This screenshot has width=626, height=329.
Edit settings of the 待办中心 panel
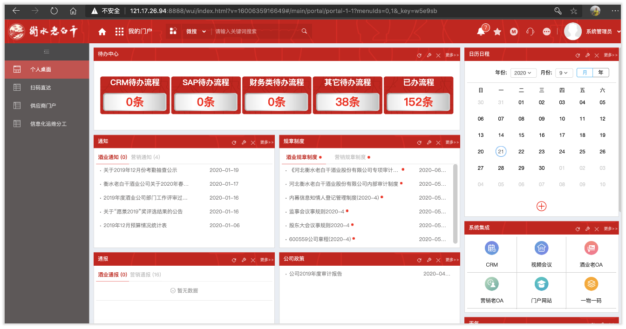tap(429, 55)
